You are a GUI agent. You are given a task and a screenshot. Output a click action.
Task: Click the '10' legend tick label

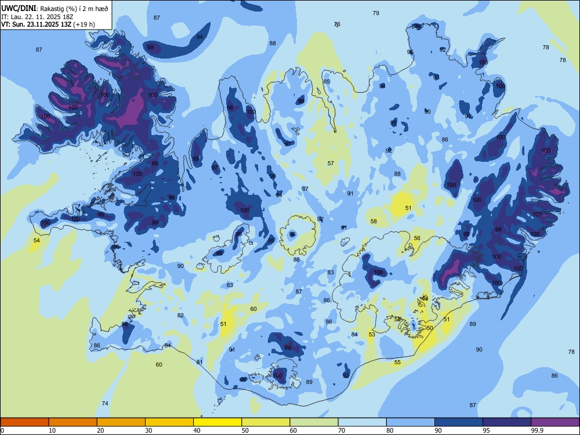point(52,430)
